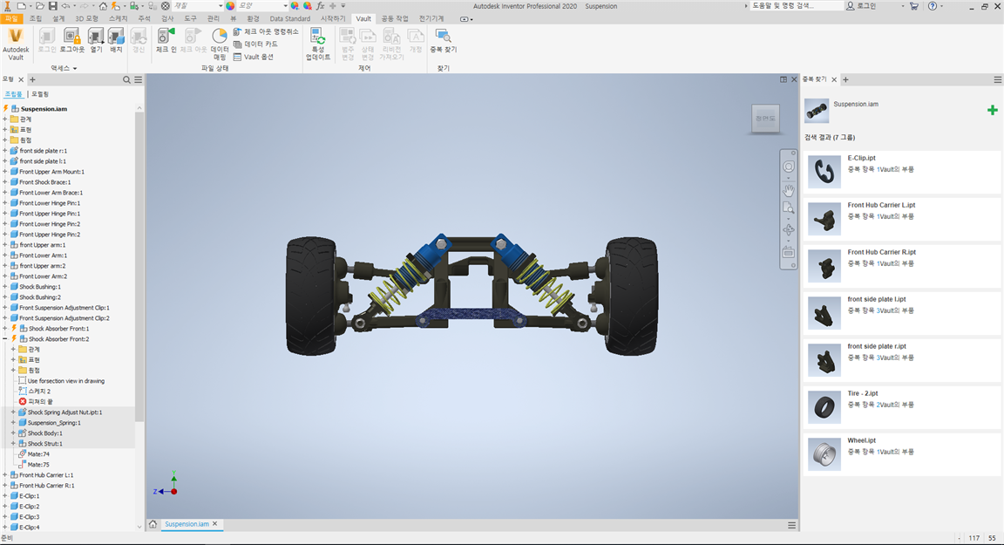Viewport: 1004px width, 545px height.
Task: Select the Tire - 2.ipt duplicate result
Action: click(x=902, y=407)
